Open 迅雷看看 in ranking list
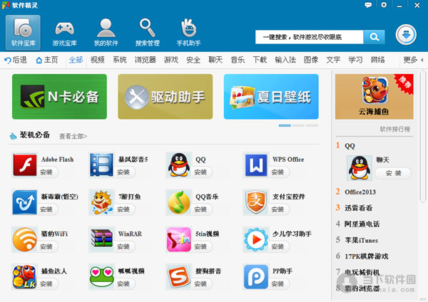The width and height of the screenshot is (428, 302). tap(358, 208)
